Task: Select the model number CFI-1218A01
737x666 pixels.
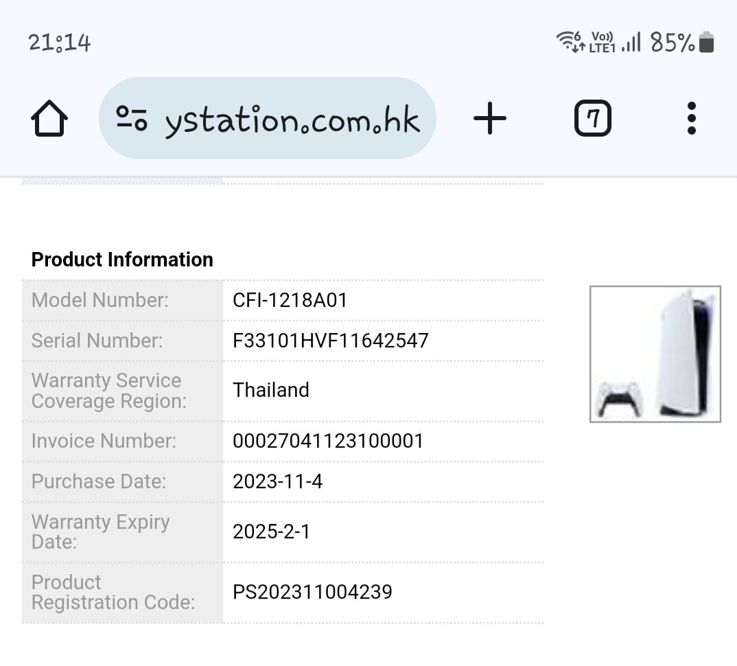Action: (290, 301)
